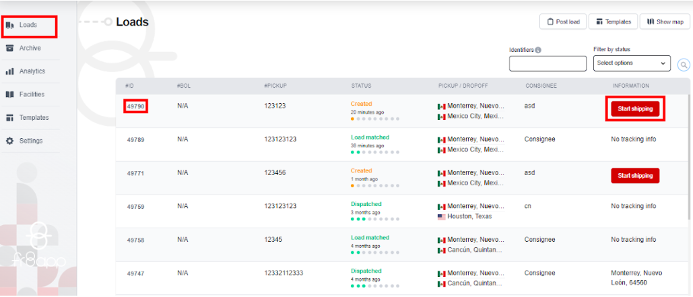
Task: Click Created status of load 49790
Action: point(361,104)
